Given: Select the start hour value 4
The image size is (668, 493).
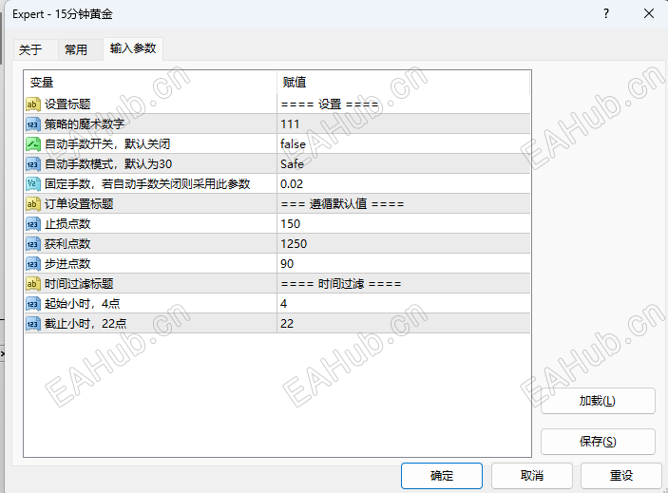Looking at the screenshot, I should tap(404, 304).
